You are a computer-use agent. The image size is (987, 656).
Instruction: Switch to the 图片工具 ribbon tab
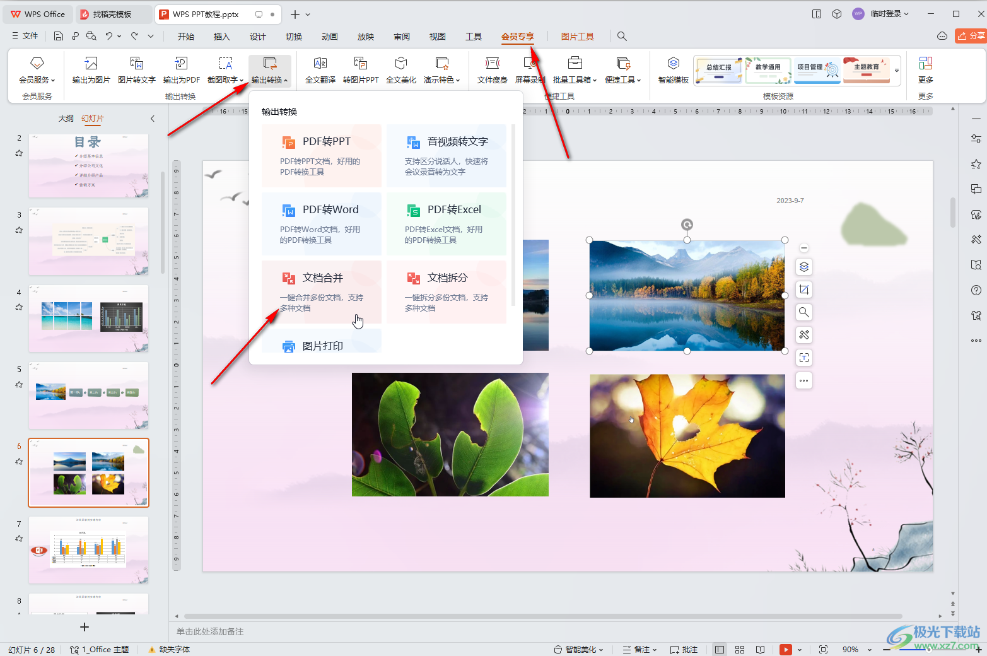578,37
